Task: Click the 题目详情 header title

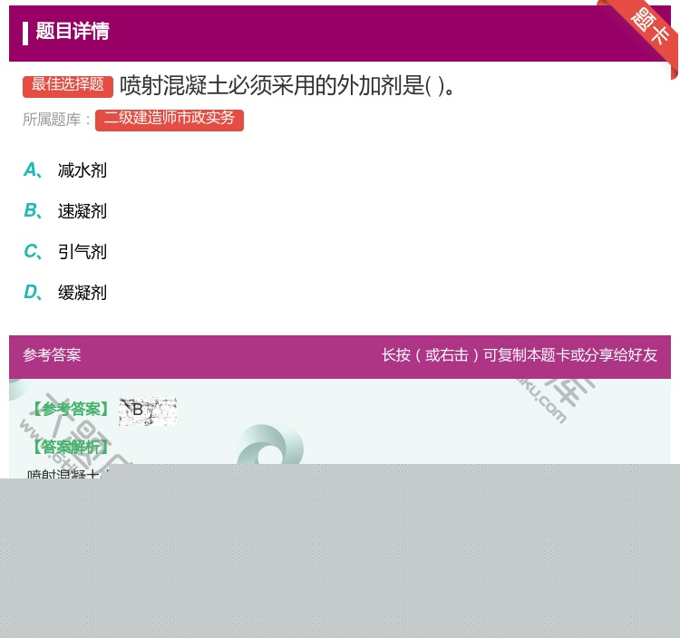Action: pos(72,31)
